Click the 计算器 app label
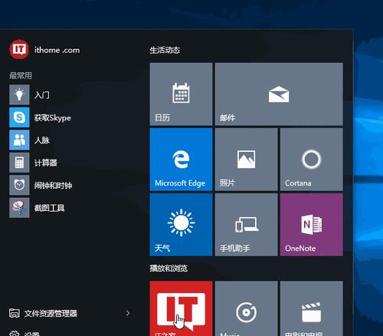The image size is (383, 336). click(46, 163)
